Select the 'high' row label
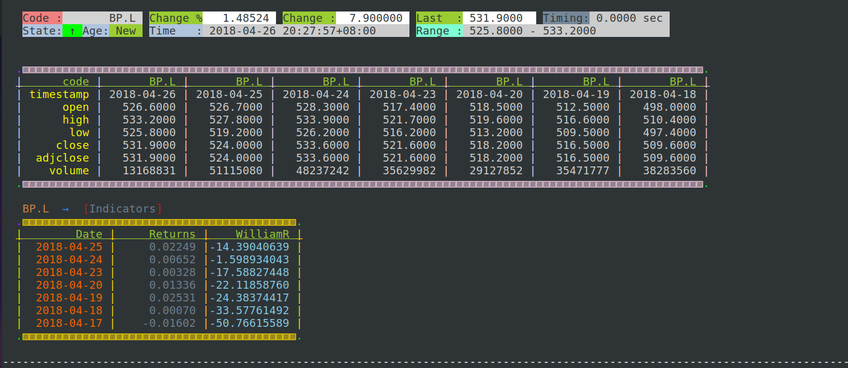 point(76,120)
